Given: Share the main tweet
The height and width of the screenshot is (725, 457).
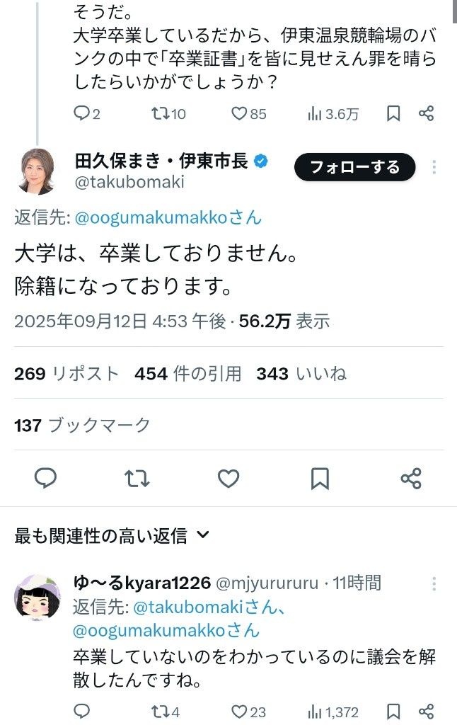Looking at the screenshot, I should (411, 479).
